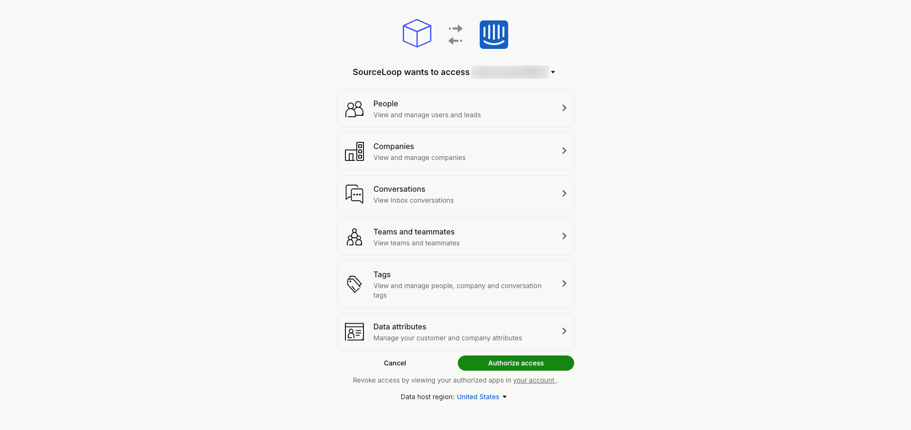Expand the Tags permission chevron
911x430 pixels.
pyautogui.click(x=564, y=284)
